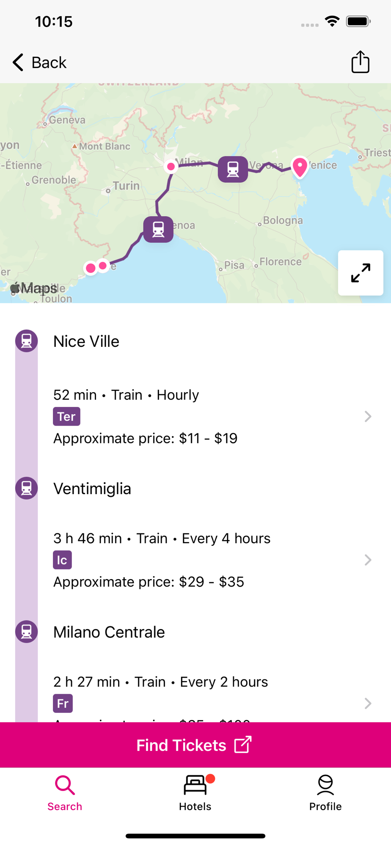Go to the Search tab
This screenshot has width=391, height=846.
tap(65, 793)
